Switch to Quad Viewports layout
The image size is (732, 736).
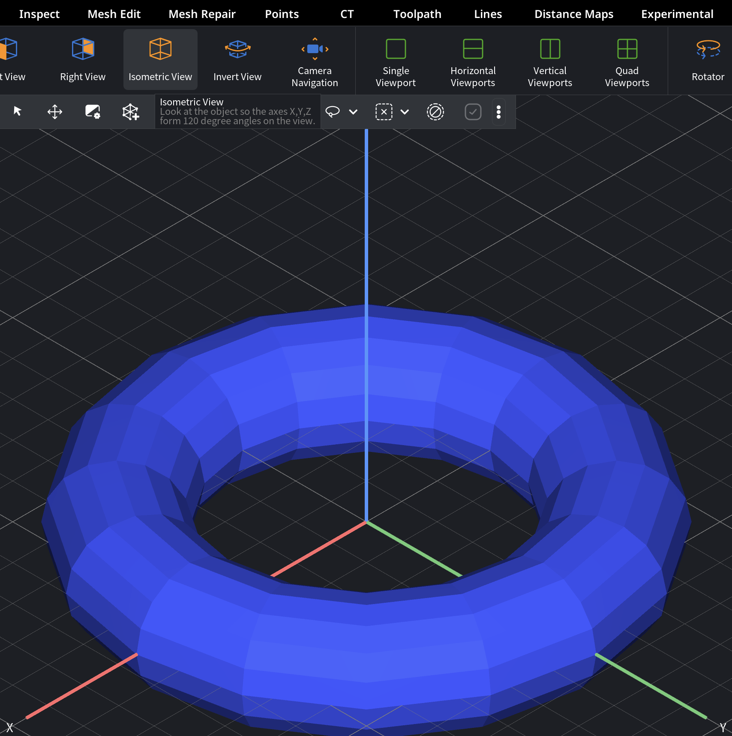627,60
